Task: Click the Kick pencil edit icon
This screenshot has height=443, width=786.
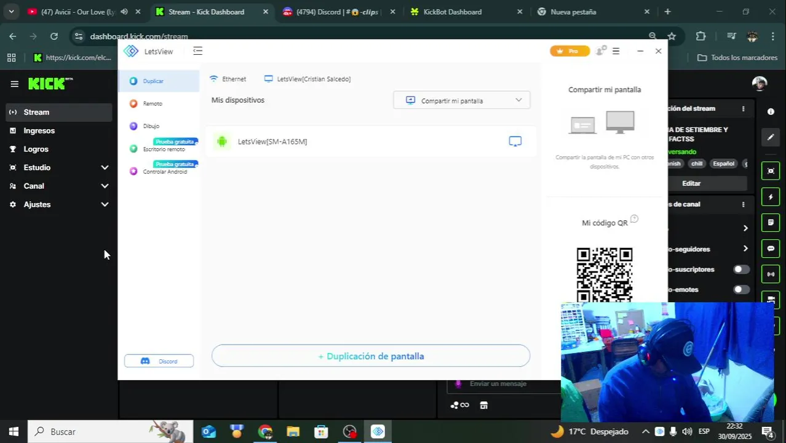Action: point(771,137)
